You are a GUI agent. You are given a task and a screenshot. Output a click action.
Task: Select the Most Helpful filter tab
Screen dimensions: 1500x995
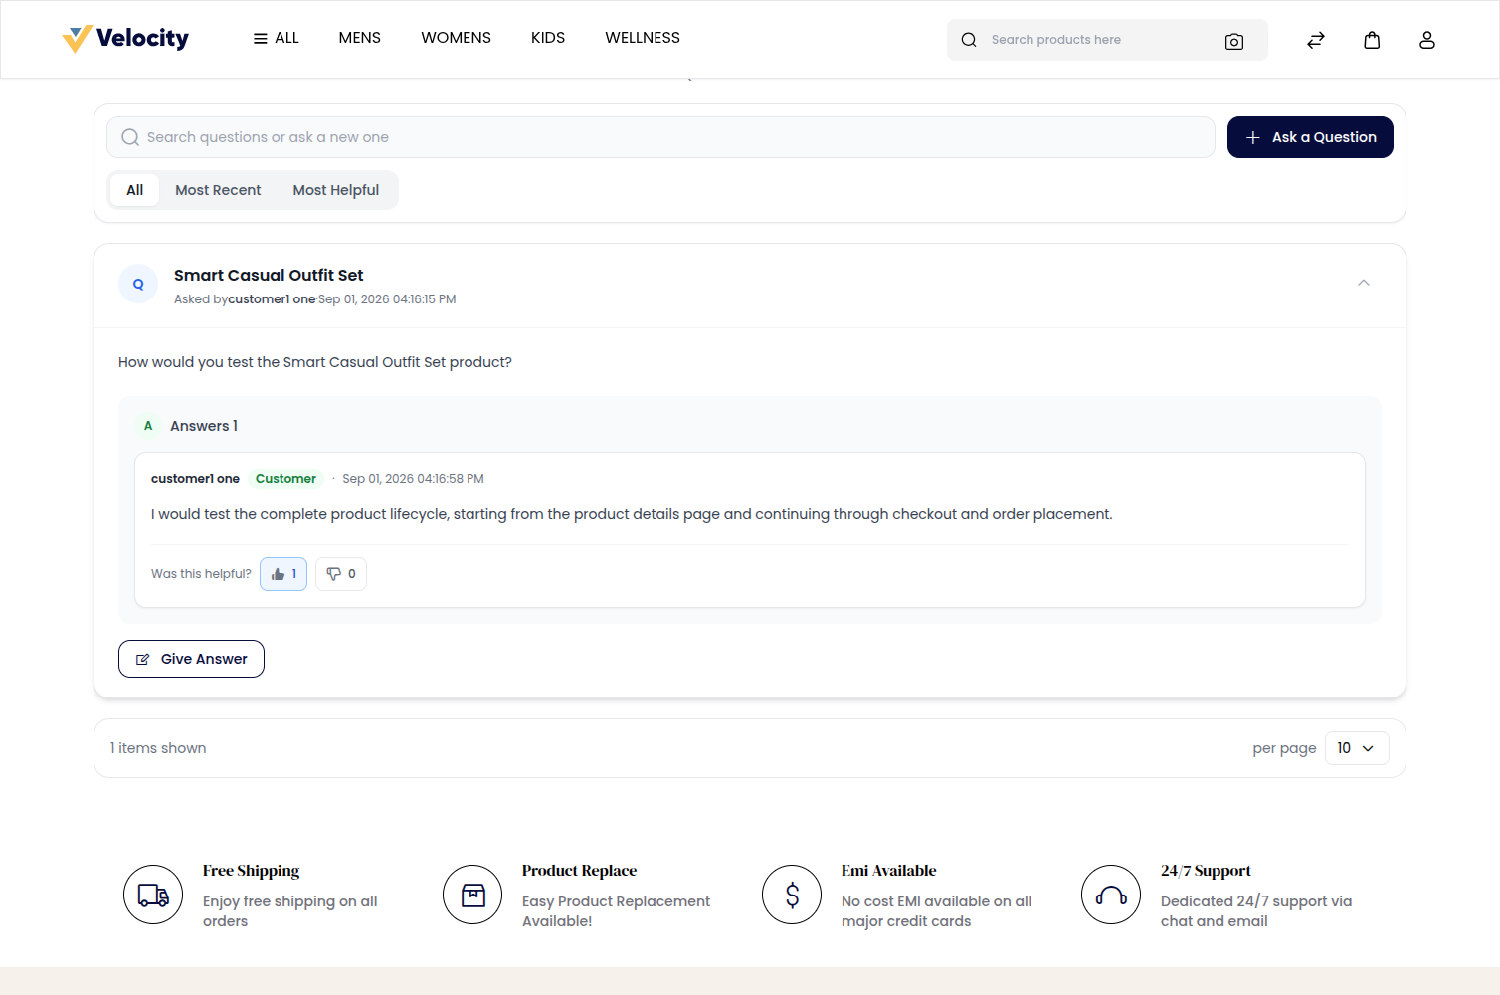coord(336,190)
